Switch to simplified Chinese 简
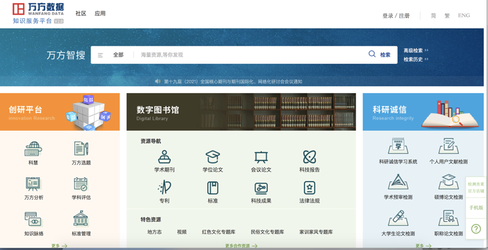 (x=433, y=16)
